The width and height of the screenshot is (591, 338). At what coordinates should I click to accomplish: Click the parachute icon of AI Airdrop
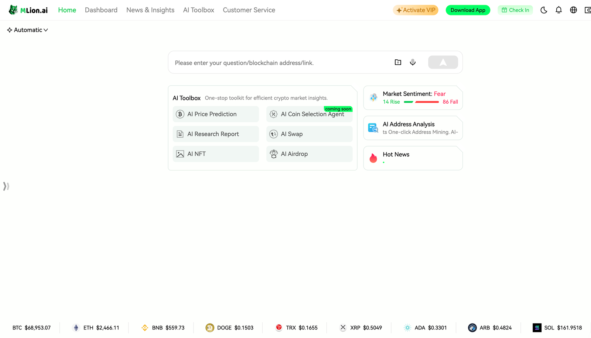pos(274,154)
